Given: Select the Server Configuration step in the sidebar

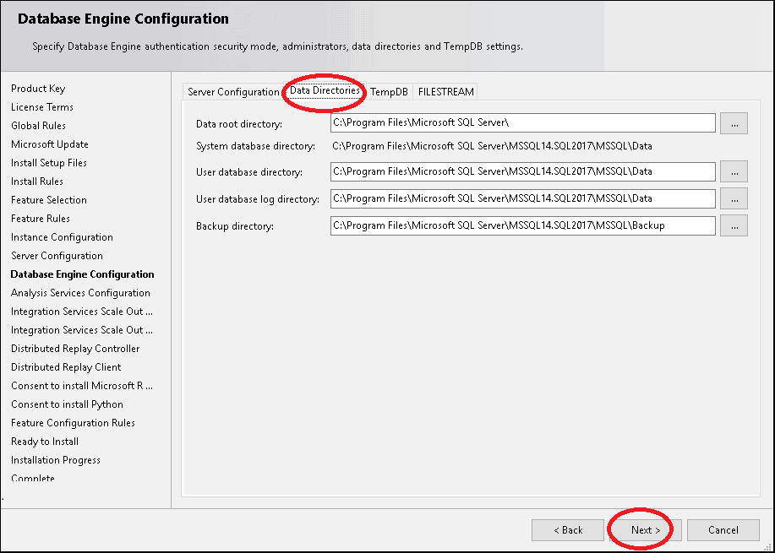Looking at the screenshot, I should 57,256.
